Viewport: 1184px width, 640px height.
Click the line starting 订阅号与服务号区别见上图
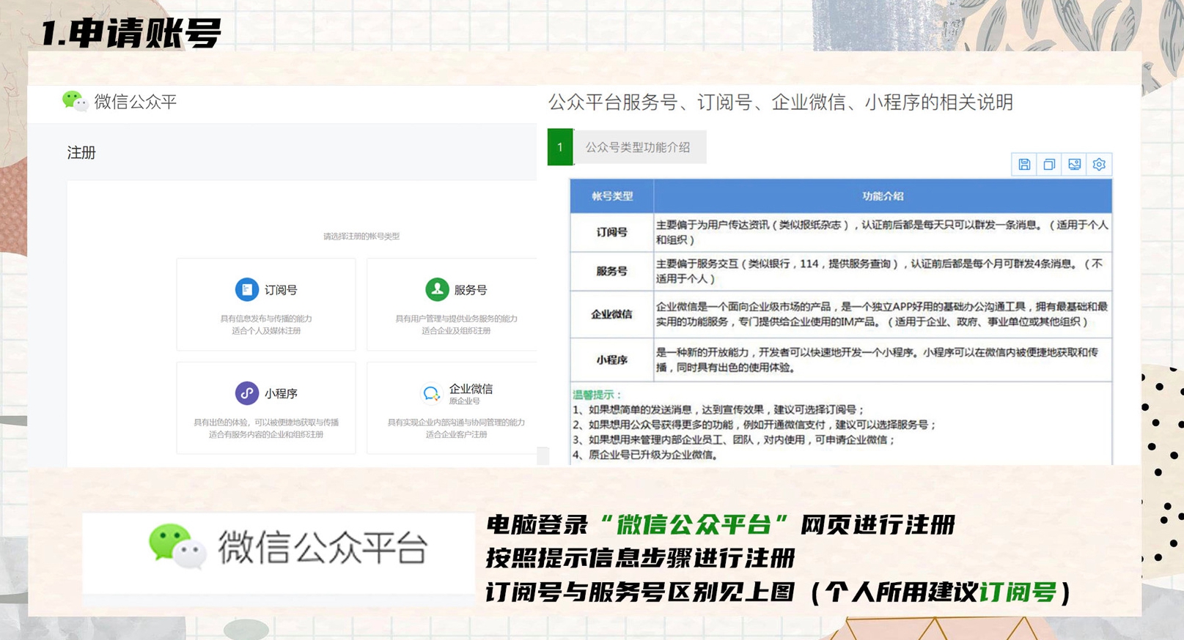tap(778, 592)
